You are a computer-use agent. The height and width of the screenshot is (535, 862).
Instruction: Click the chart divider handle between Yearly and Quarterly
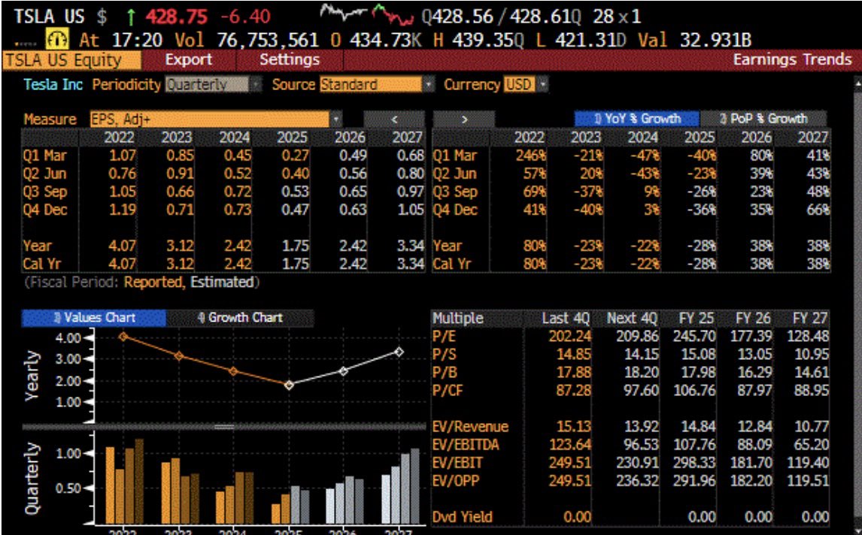tap(223, 426)
